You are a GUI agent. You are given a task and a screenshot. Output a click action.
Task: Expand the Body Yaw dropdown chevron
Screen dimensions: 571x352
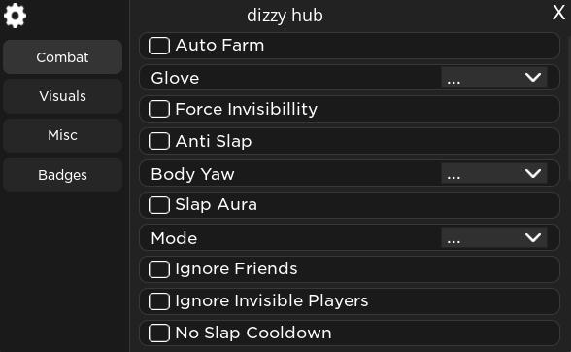(x=533, y=173)
